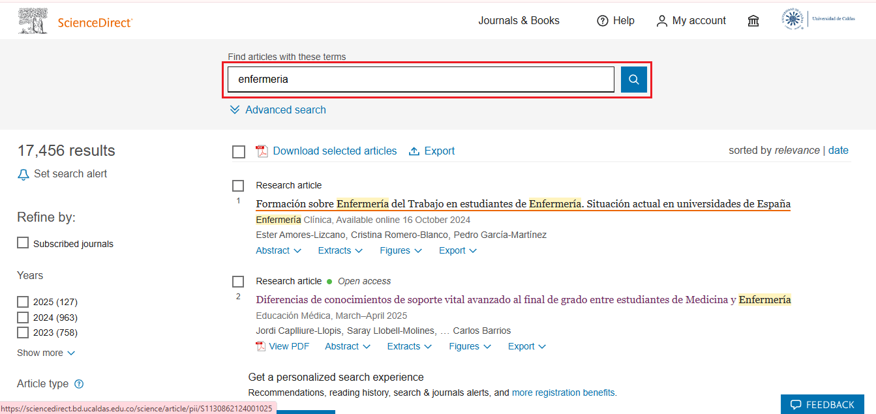The image size is (876, 414).
Task: Click View PDF for second article
Action: 289,346
